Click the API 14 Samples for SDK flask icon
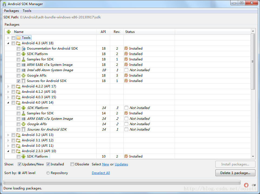The height and width of the screenshot is (194, 260). 23,113
